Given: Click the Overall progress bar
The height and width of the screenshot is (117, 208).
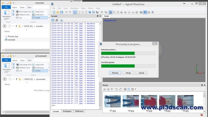Looking at the screenshot, I should [x=128, y=66].
